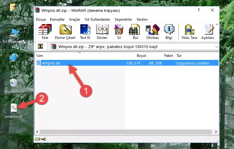Open the Yardım menu

click(142, 19)
